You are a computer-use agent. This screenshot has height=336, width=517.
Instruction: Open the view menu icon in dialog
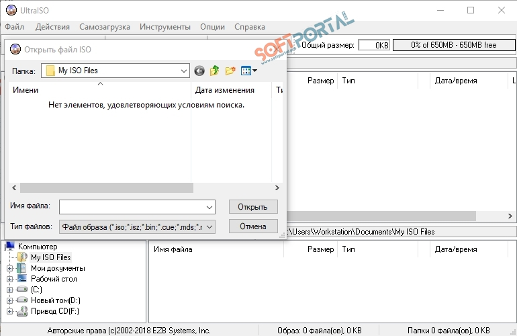(x=248, y=71)
